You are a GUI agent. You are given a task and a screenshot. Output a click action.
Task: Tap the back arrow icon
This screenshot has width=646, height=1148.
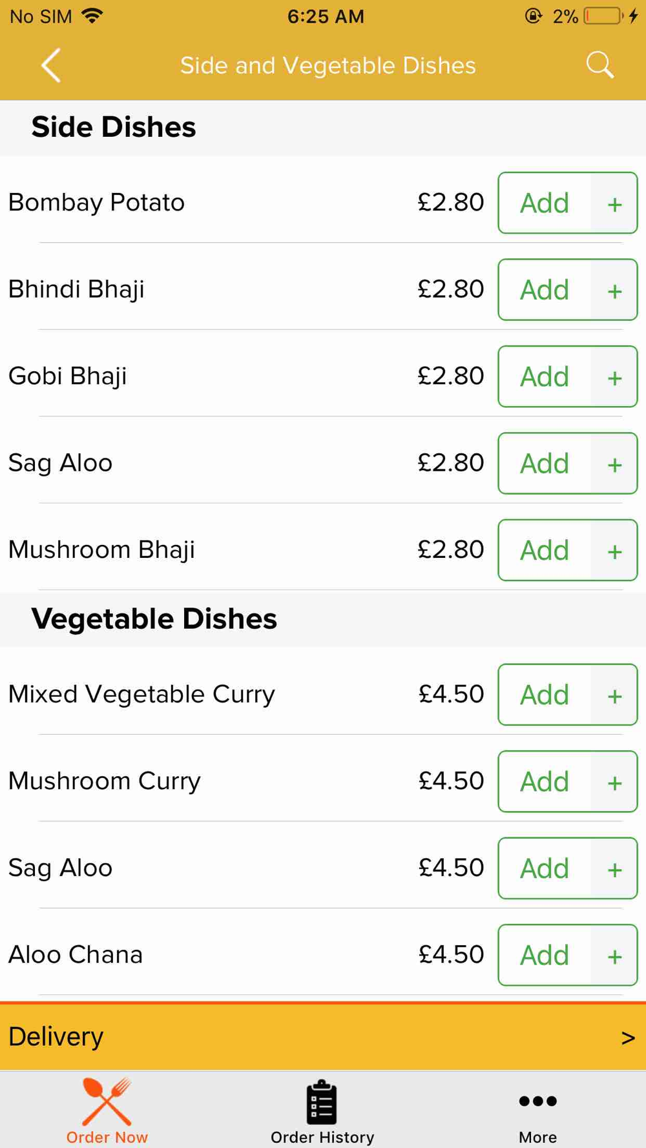coord(51,65)
